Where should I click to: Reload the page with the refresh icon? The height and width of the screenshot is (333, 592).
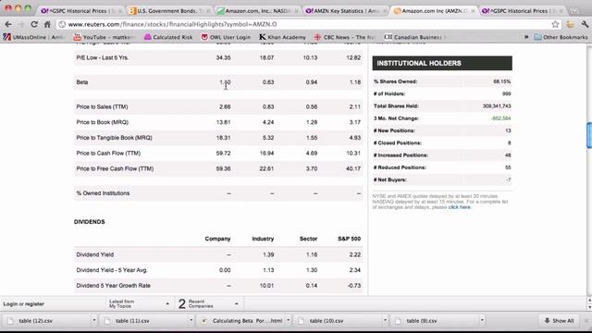pos(34,24)
